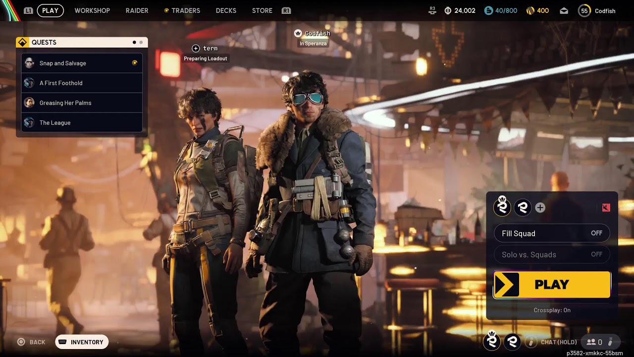Click the blue 40/800 currency icon
Viewport: 634px width, 357px height.
pyautogui.click(x=488, y=10)
